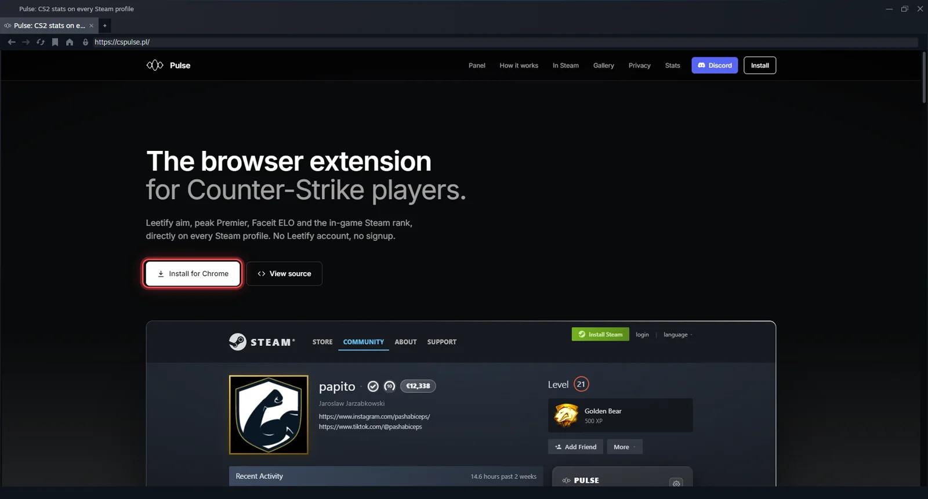Click the Recent Activity header
The image size is (928, 499).
click(386, 476)
